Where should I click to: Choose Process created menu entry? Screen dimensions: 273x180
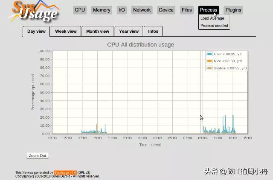[214, 26]
